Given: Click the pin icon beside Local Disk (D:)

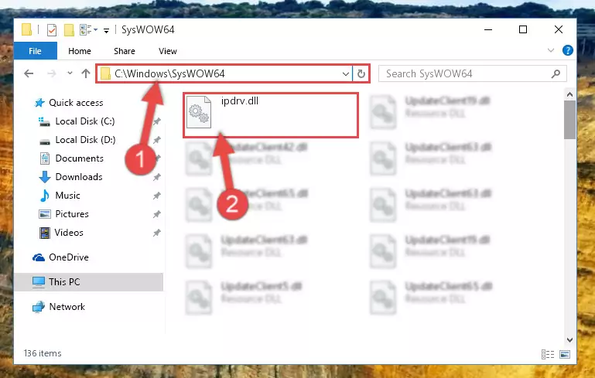Looking at the screenshot, I should tap(156, 140).
